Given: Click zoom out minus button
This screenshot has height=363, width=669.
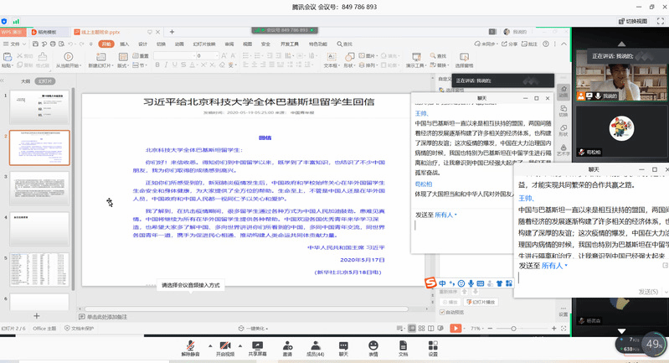Looking at the screenshot, I should coord(490,329).
